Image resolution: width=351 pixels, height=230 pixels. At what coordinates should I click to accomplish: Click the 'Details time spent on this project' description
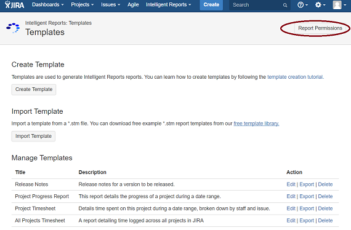(x=174, y=208)
